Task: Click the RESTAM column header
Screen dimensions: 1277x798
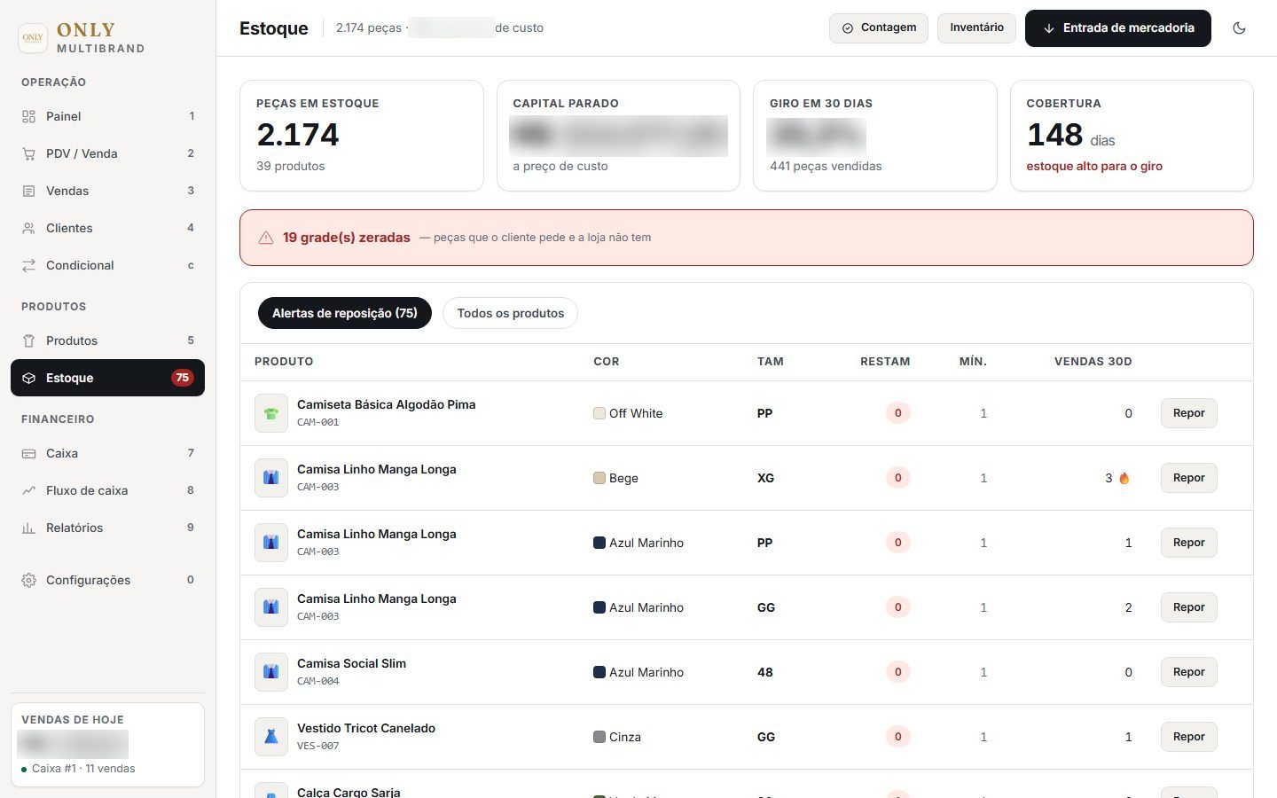Action: point(885,362)
